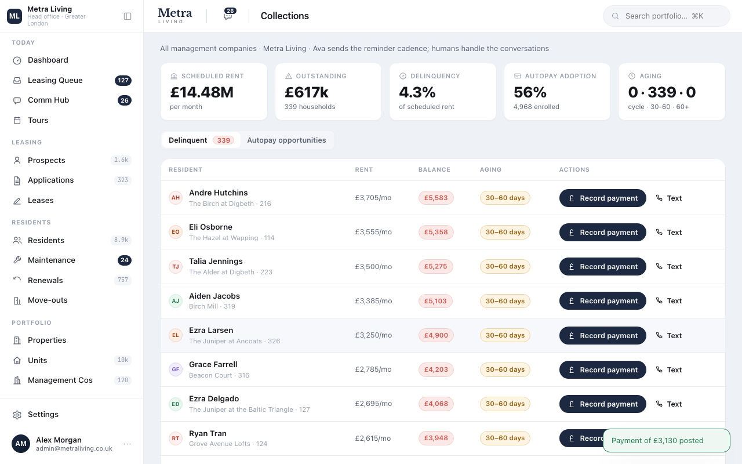This screenshot has width=742, height=464.
Task: Collapse the sidebar panel icon
Action: [128, 16]
